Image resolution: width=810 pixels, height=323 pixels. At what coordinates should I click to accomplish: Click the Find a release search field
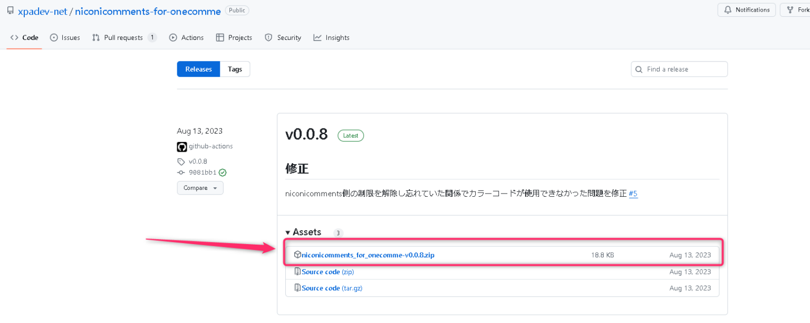(679, 69)
